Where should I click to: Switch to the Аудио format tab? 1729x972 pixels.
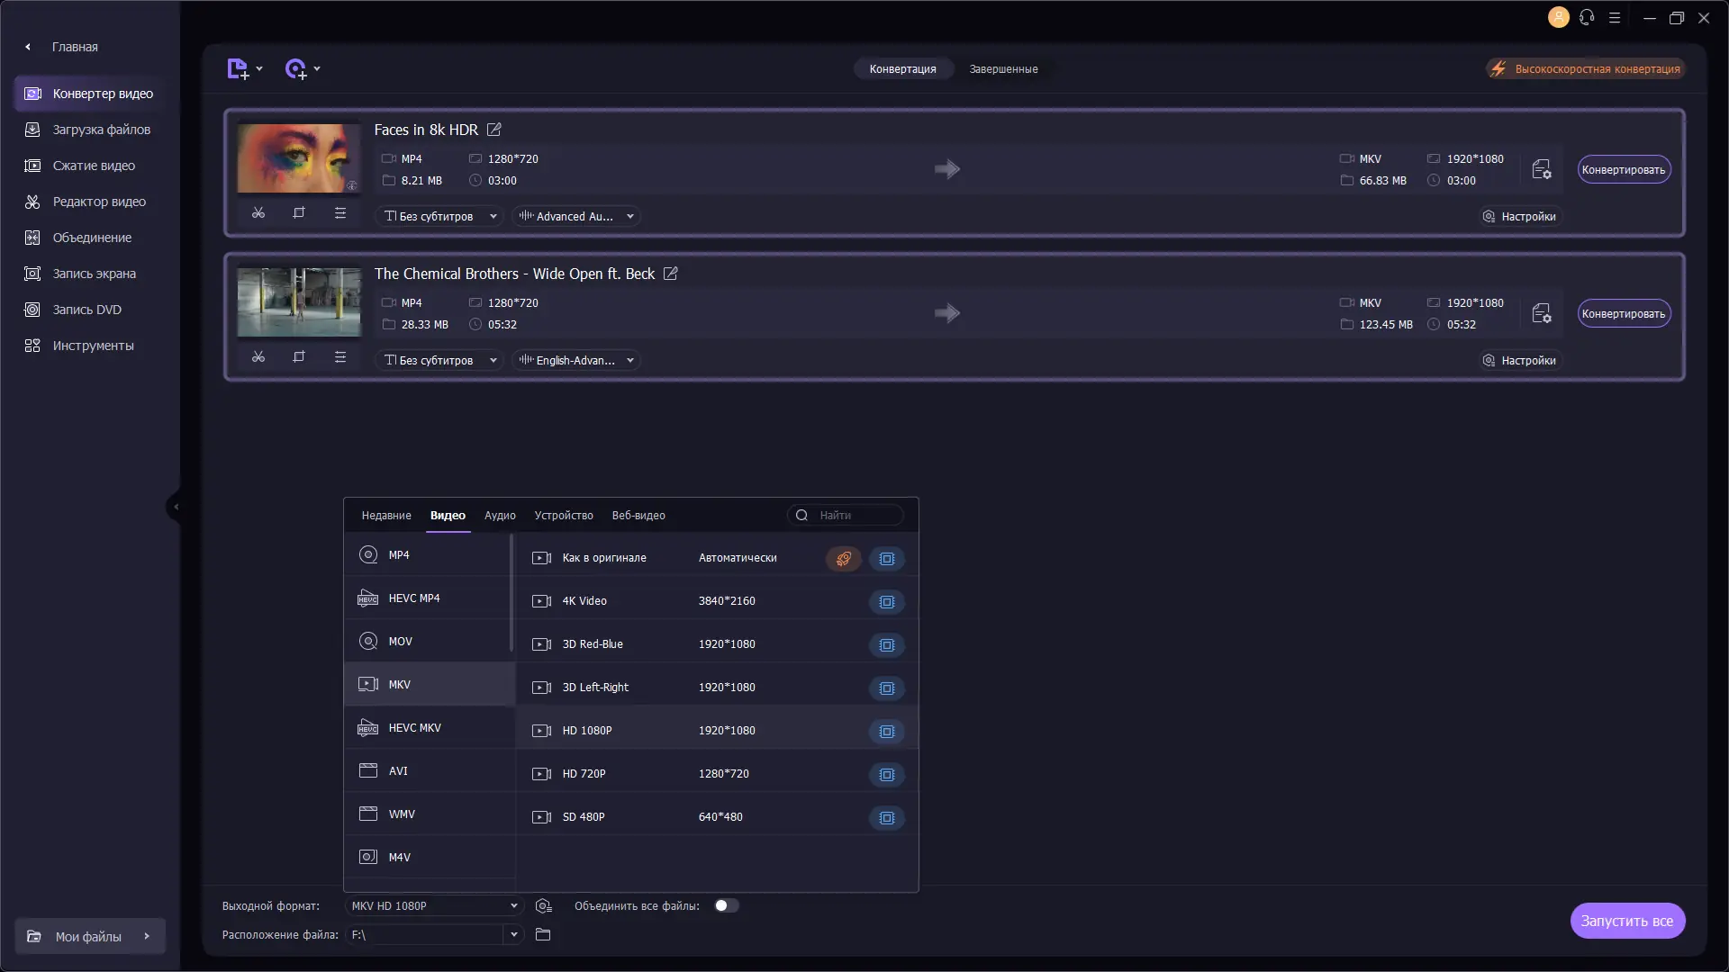tap(500, 516)
